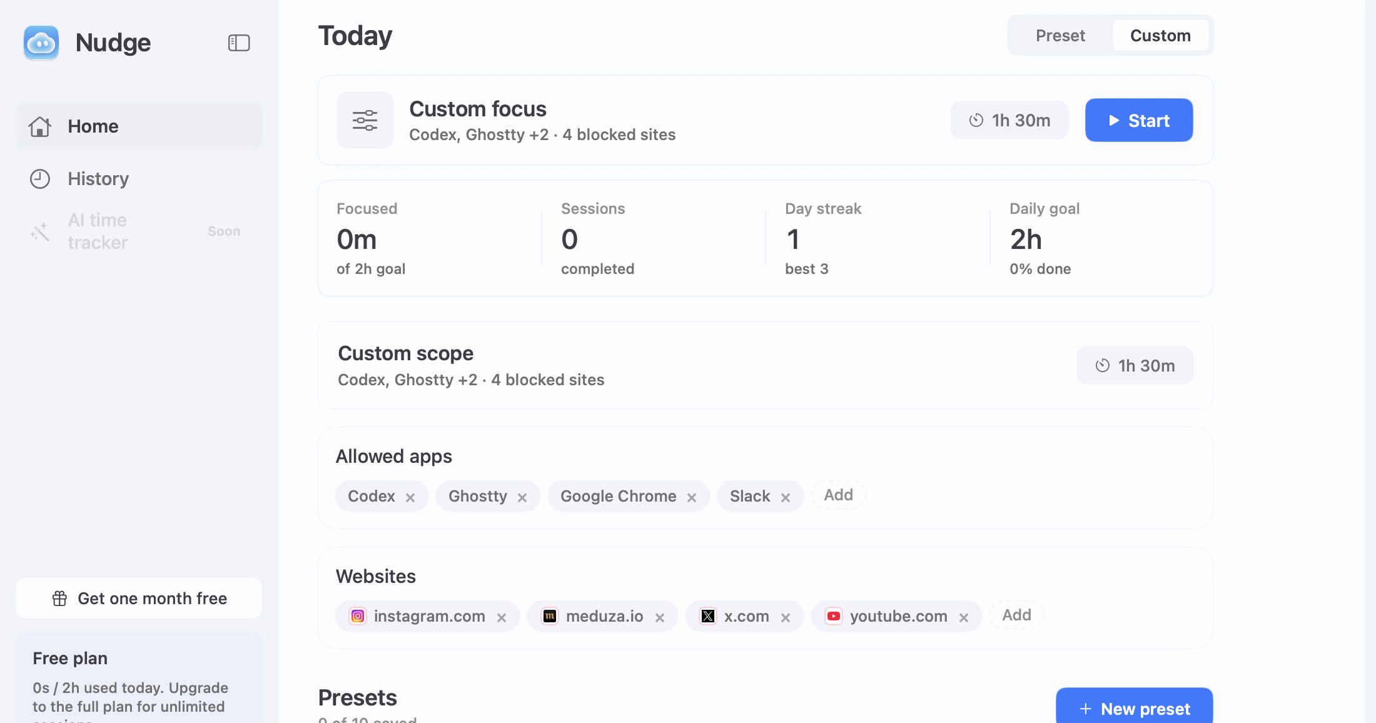This screenshot has height=723, width=1376.
Task: Click Get one month free
Action: [139, 599]
